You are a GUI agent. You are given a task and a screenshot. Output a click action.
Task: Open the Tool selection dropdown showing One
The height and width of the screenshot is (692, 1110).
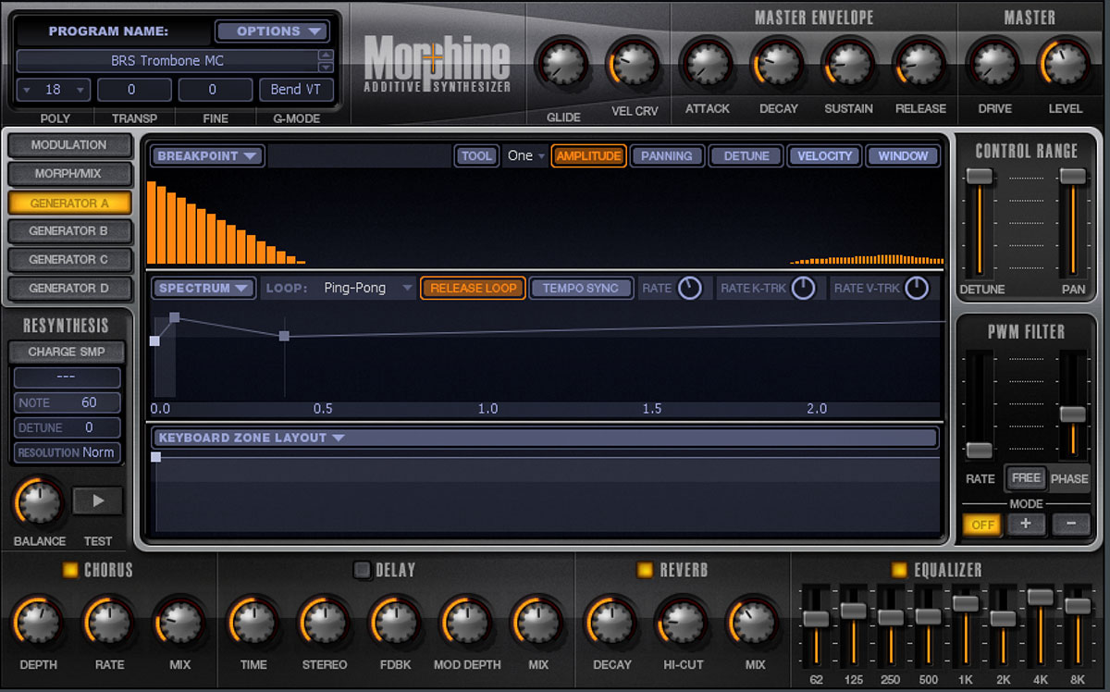point(525,155)
